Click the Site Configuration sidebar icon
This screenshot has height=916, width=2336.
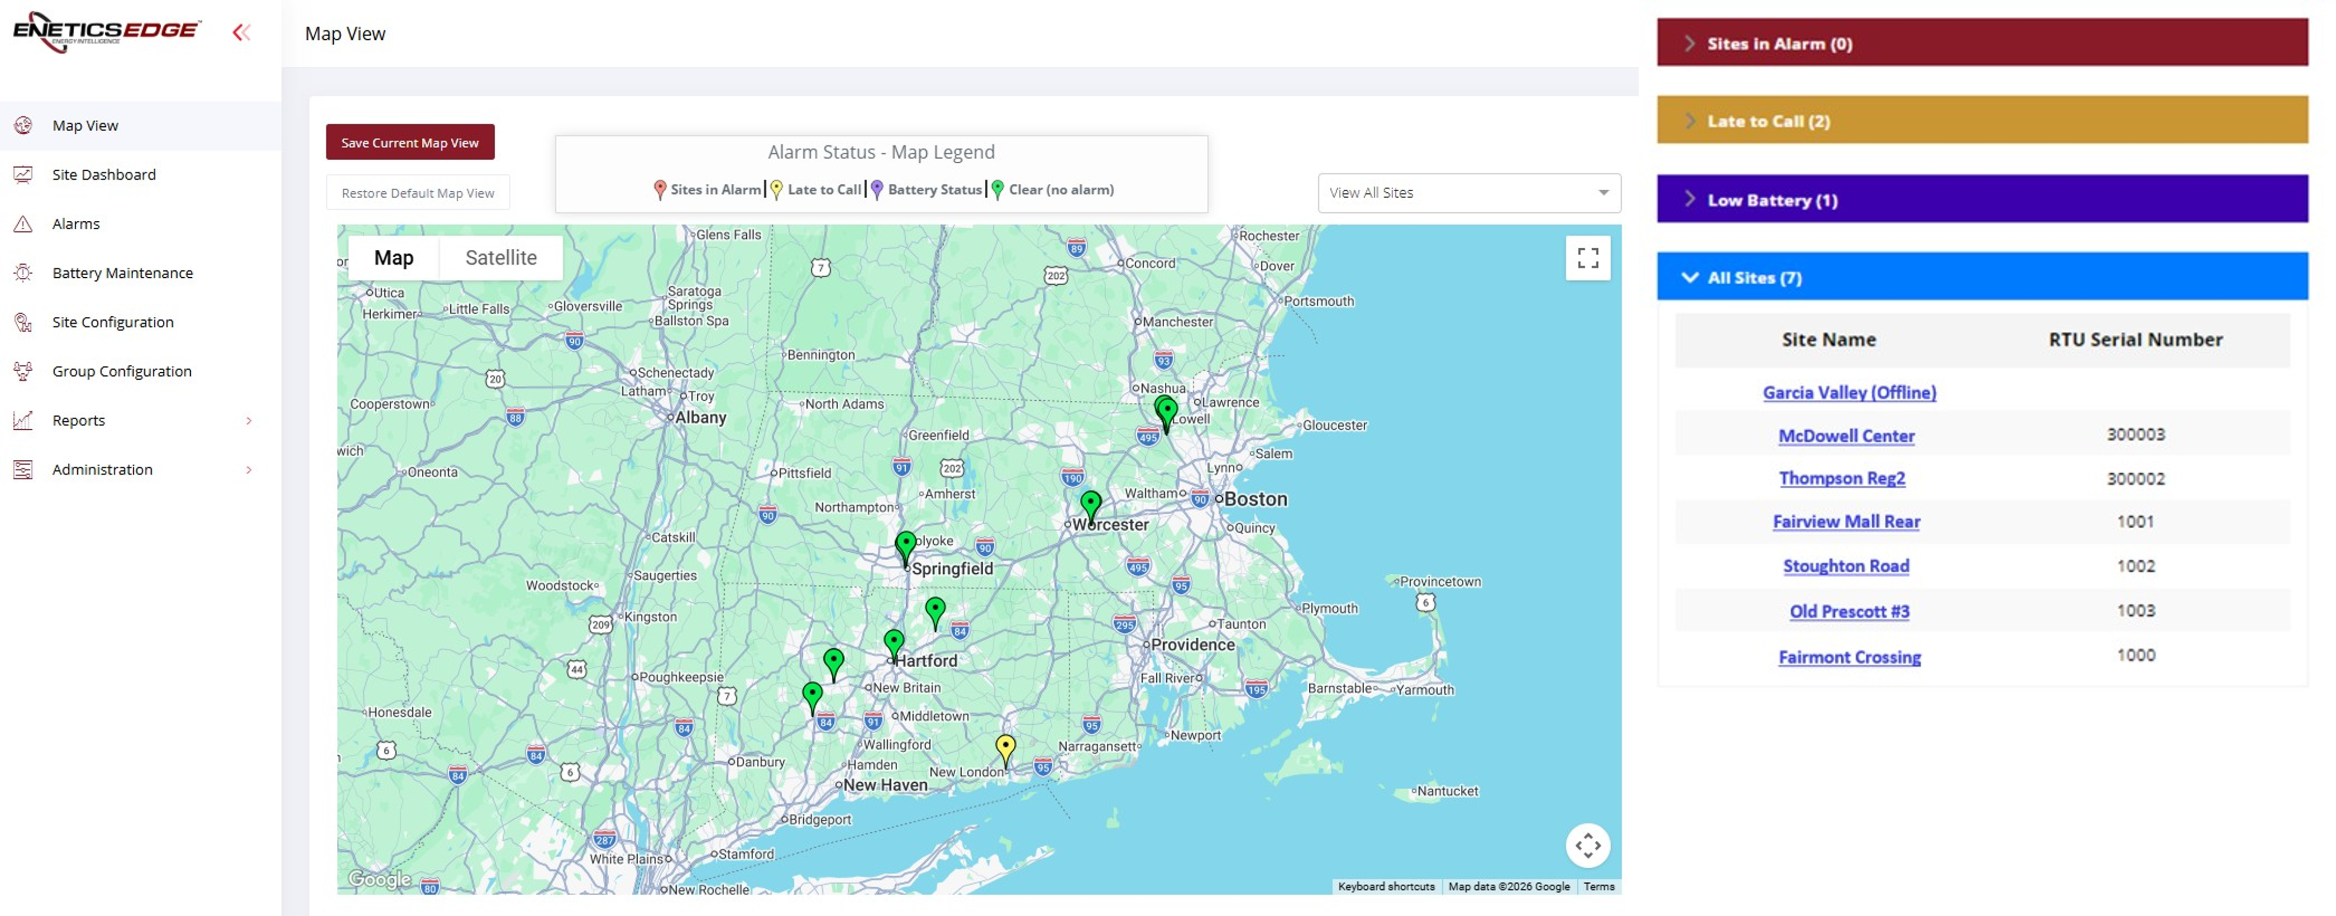pyautogui.click(x=23, y=322)
